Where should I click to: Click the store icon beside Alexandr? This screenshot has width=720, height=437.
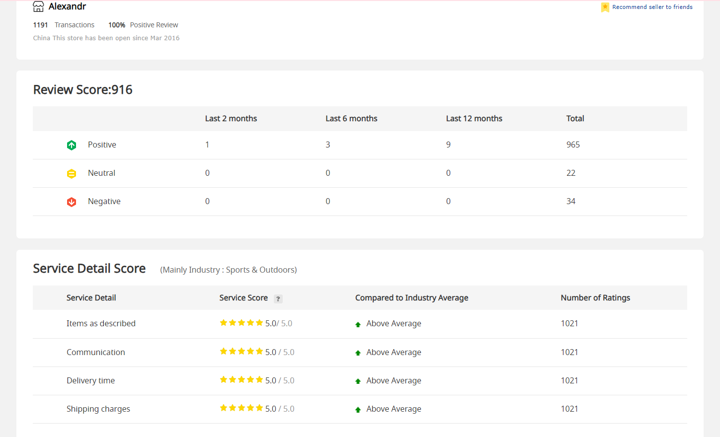(38, 6)
